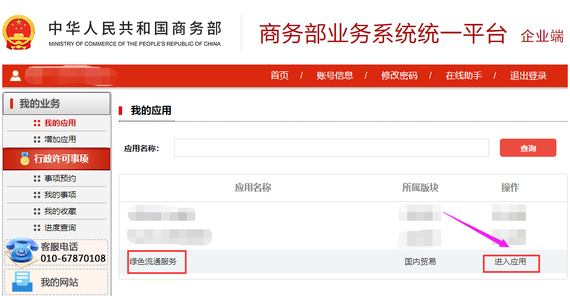The width and height of the screenshot is (570, 296).
Task: Click the 行政许可事项 section header
Action: tap(57, 158)
